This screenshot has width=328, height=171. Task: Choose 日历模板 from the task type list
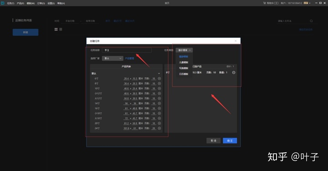(x=184, y=74)
